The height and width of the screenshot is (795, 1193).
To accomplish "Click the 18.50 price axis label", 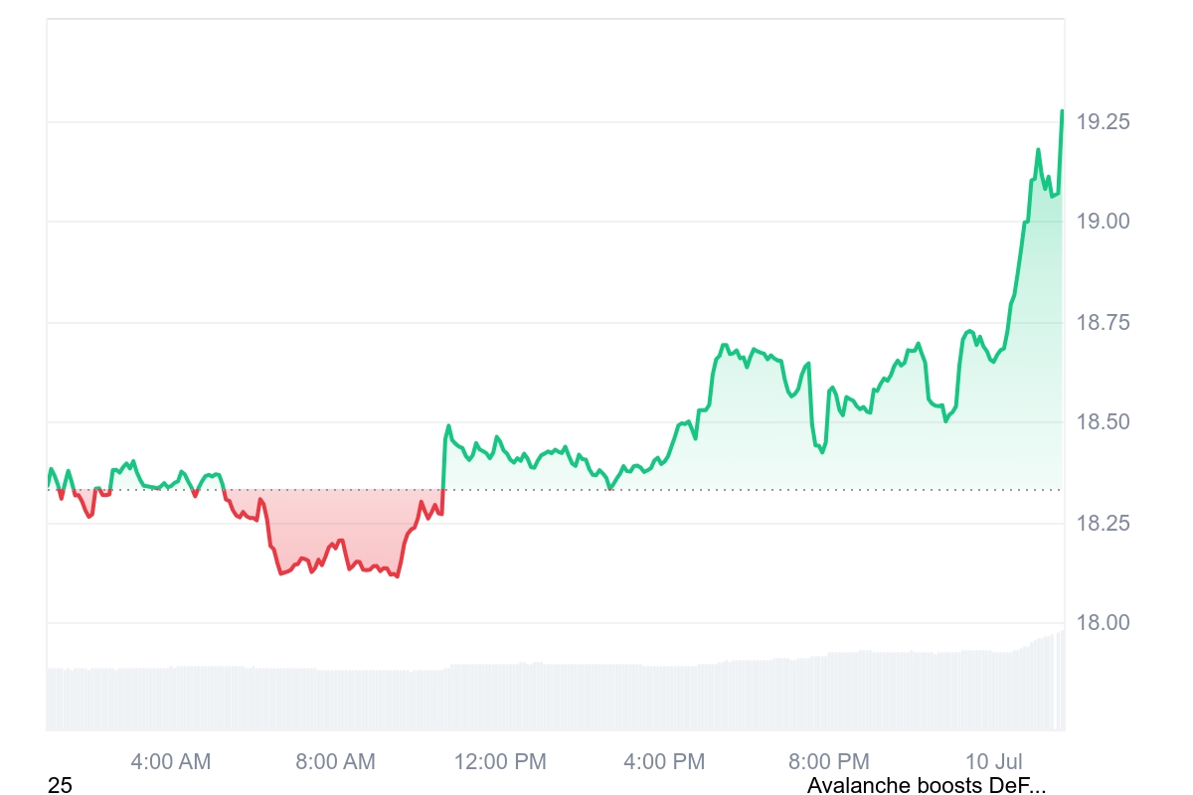I will pos(1104,422).
